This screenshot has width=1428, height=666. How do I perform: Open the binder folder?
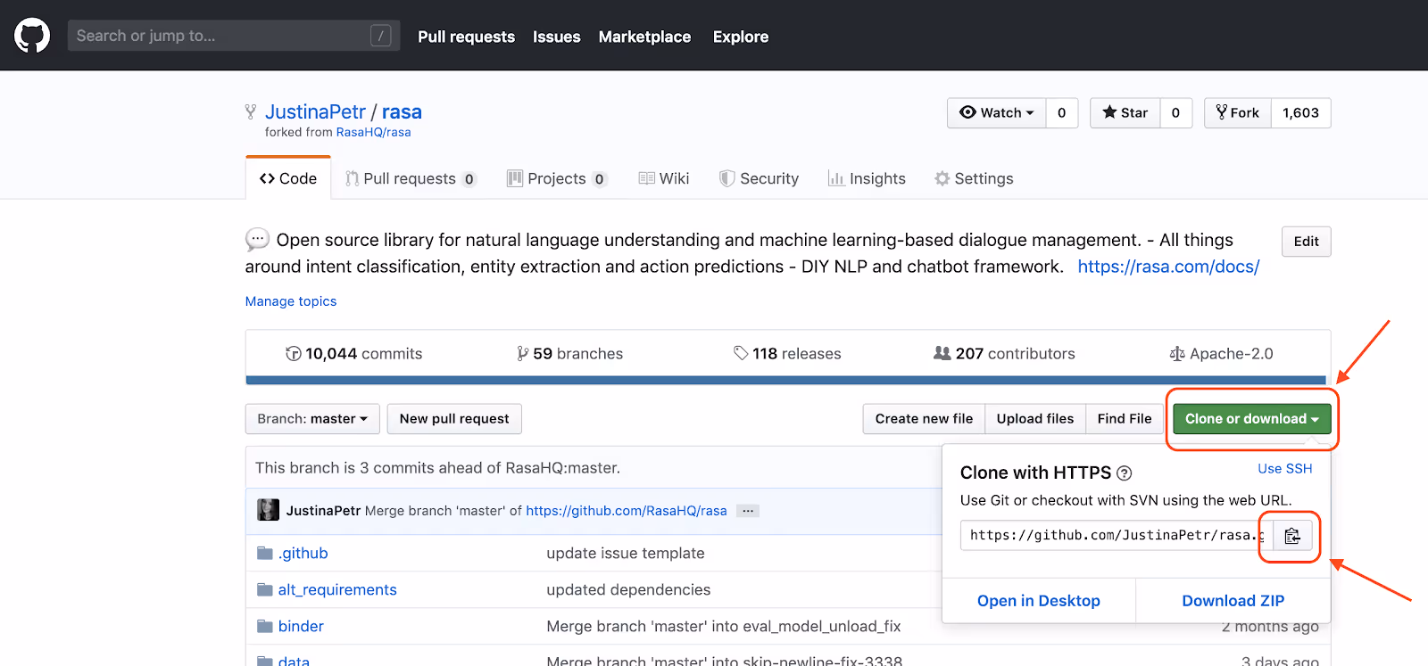pos(301,626)
